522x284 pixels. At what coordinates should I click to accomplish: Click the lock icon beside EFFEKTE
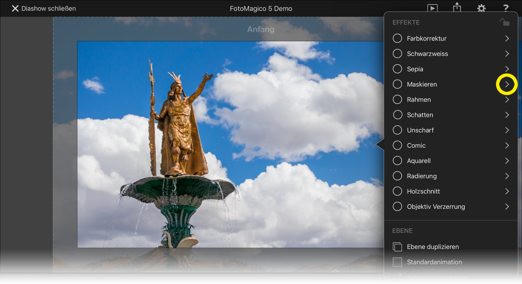[x=504, y=22]
